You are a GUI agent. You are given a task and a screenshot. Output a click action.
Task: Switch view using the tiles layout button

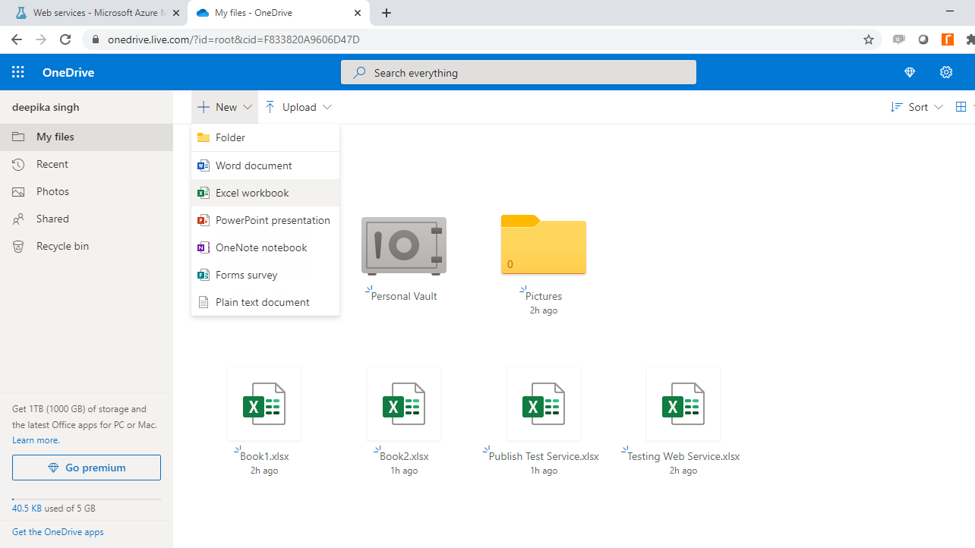pyautogui.click(x=961, y=107)
